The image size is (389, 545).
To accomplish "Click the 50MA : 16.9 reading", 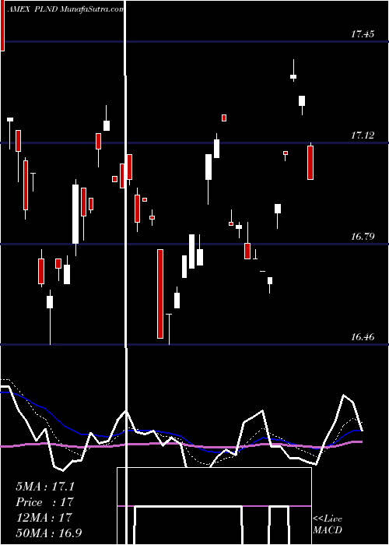I will pos(49,533).
